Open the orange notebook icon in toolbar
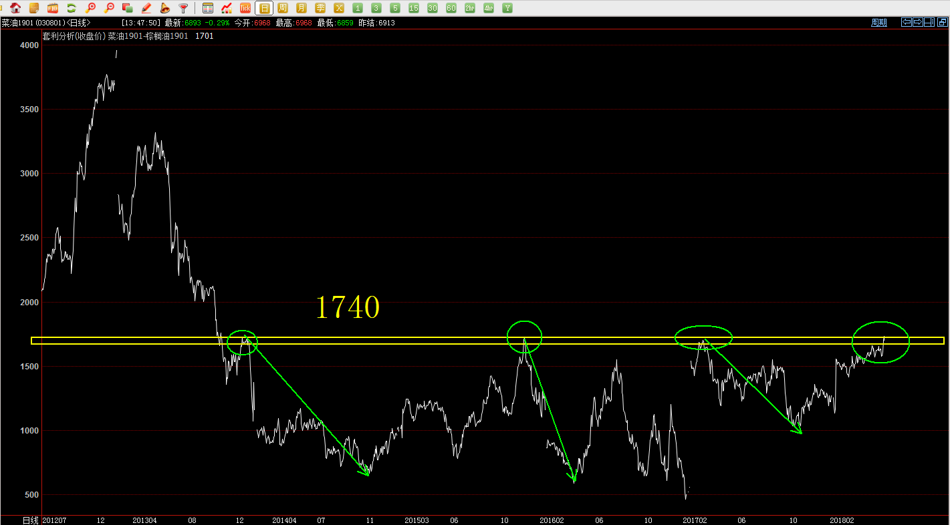 point(34,8)
